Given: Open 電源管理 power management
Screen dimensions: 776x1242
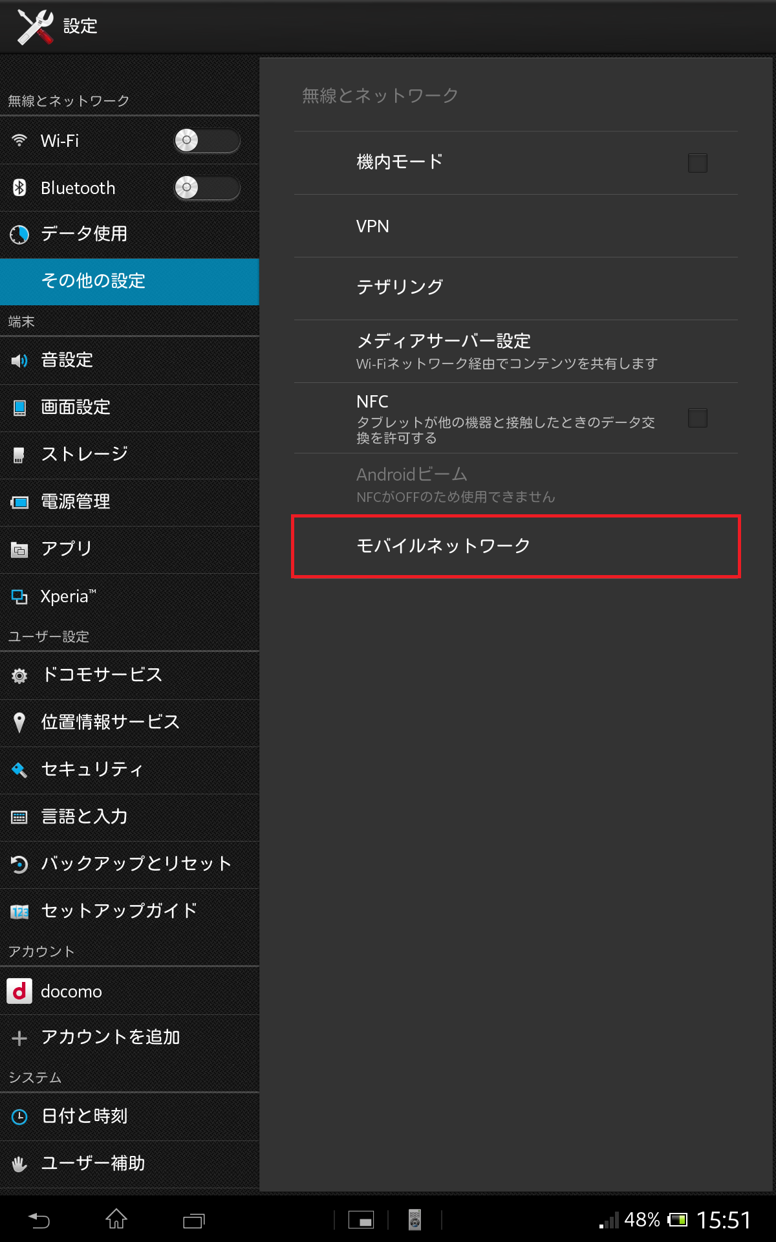Looking at the screenshot, I should coord(129,502).
